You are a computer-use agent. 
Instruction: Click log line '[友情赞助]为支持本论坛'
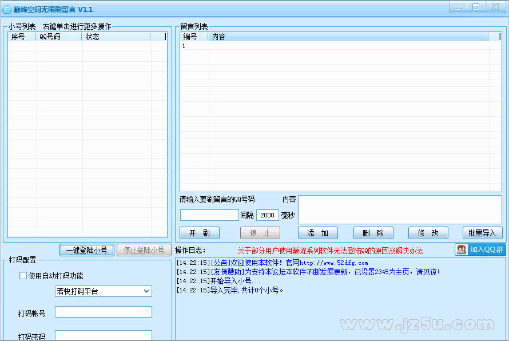point(308,272)
